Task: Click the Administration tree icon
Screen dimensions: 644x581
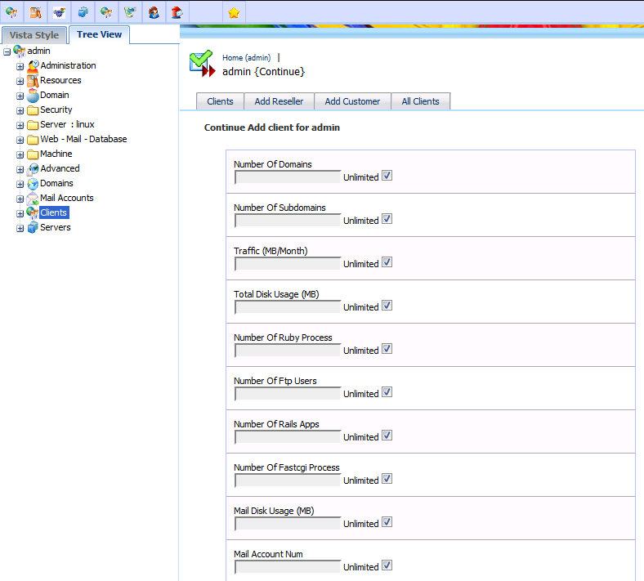Action: coord(33,65)
